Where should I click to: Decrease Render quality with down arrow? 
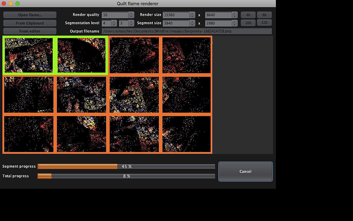click(x=131, y=17)
